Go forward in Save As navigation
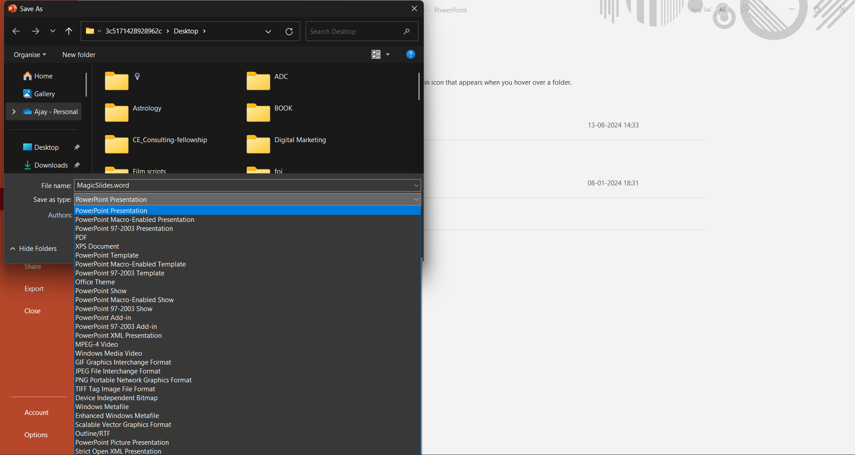The height and width of the screenshot is (455, 855). coord(36,31)
